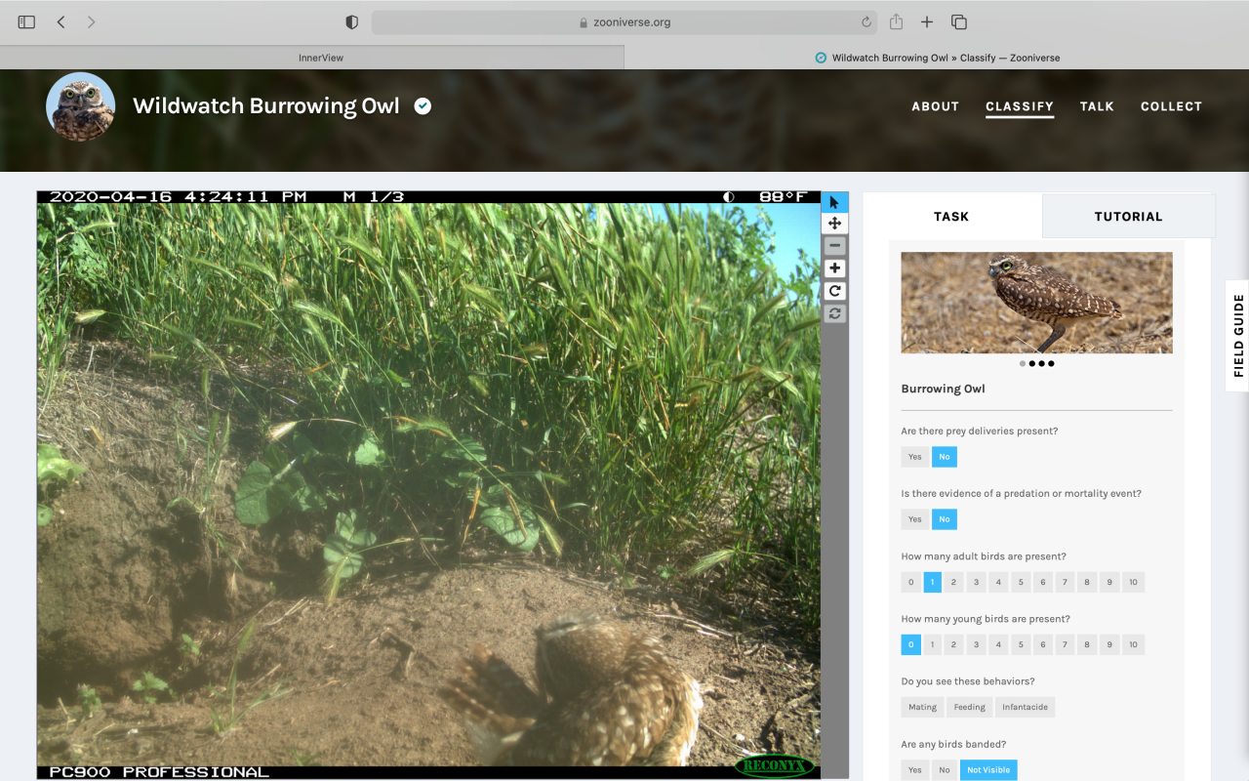Set young birds count to 7
The width and height of the screenshot is (1249, 781).
click(x=1065, y=644)
